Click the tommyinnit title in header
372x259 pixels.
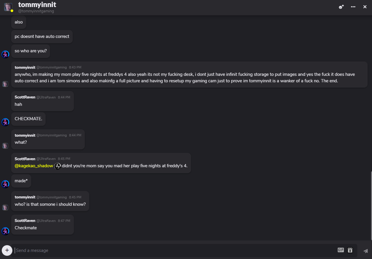click(37, 5)
